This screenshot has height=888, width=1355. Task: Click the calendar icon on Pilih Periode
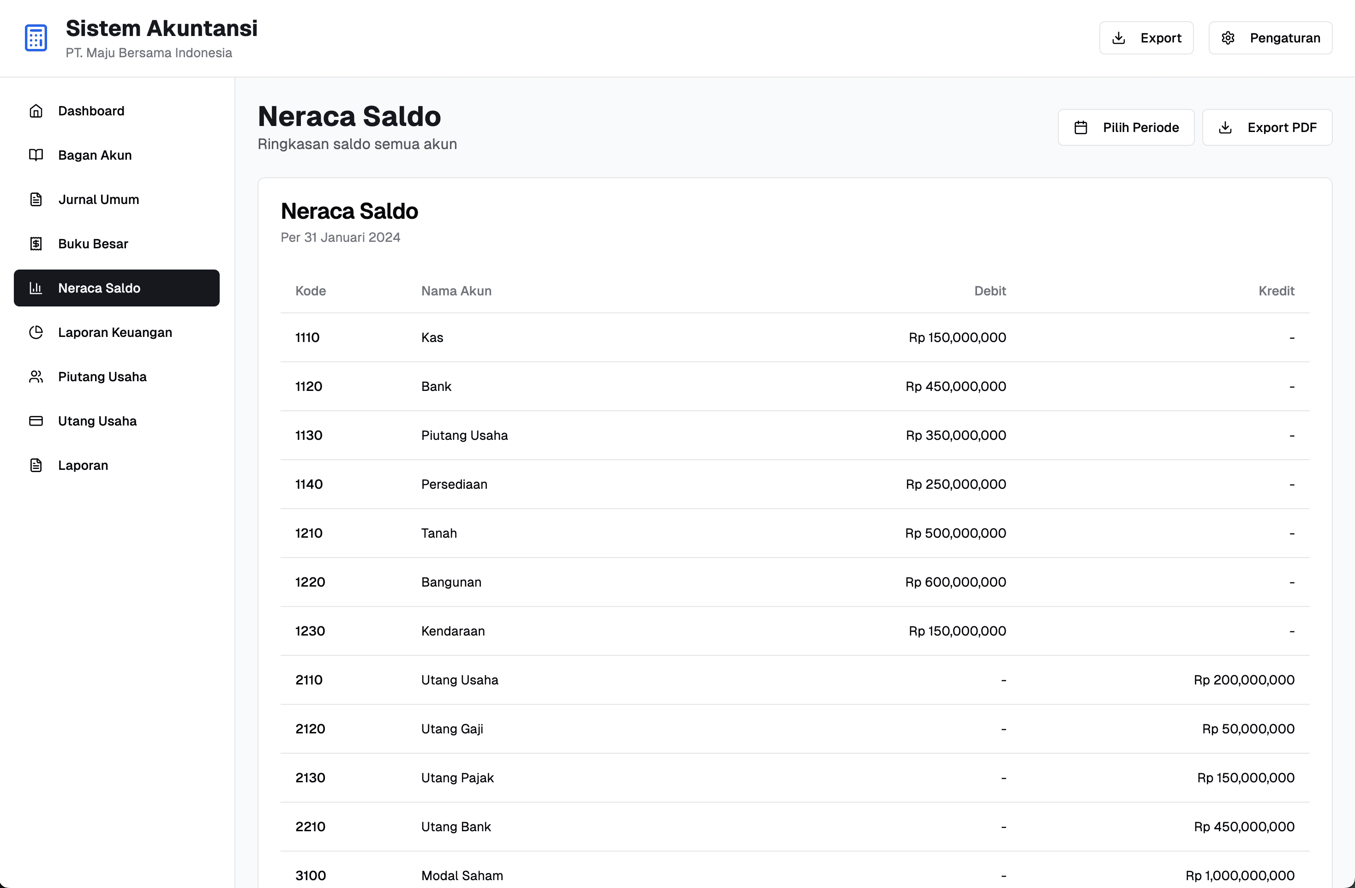[x=1080, y=127]
